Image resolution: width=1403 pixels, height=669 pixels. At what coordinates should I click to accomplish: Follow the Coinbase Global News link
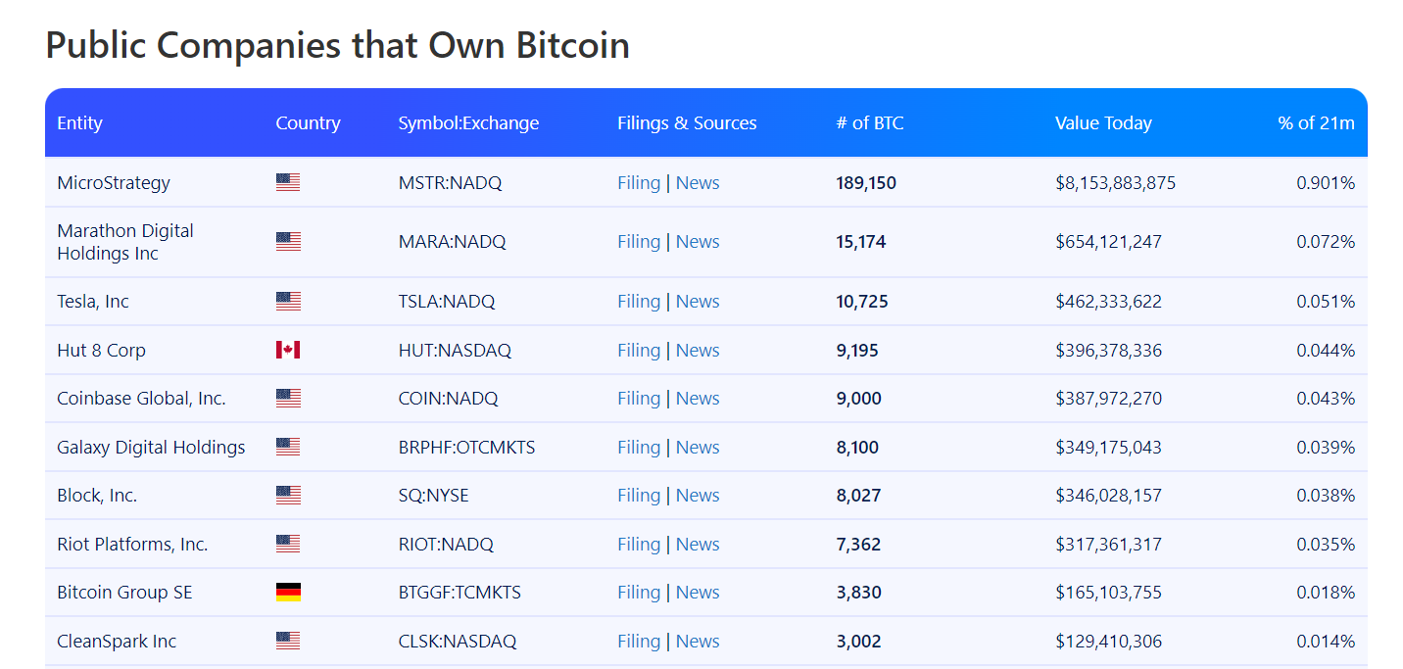click(x=698, y=399)
